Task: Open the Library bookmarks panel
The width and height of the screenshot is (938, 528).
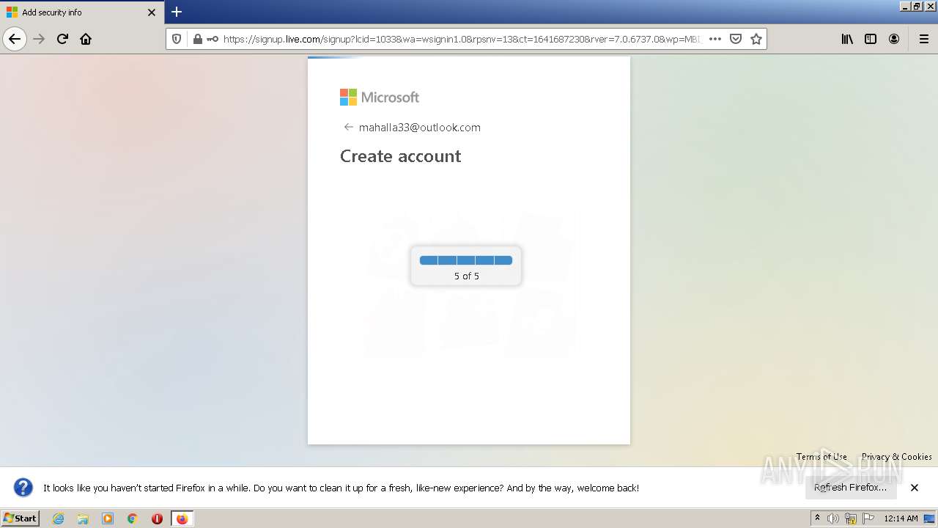Action: 847,39
